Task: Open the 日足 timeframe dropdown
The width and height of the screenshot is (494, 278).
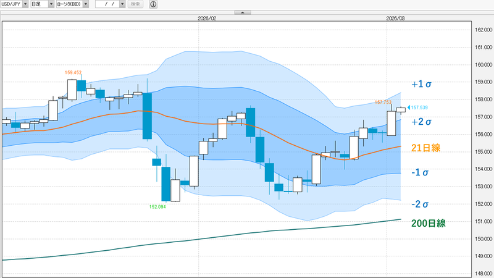Action: (x=42, y=4)
